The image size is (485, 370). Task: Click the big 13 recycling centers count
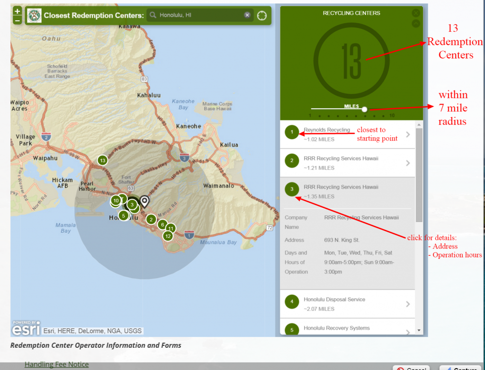click(x=351, y=61)
